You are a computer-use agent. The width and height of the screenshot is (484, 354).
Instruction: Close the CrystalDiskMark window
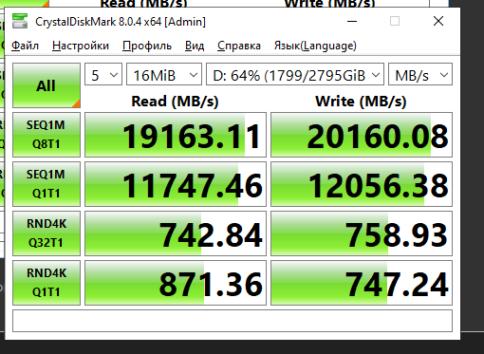(x=438, y=22)
